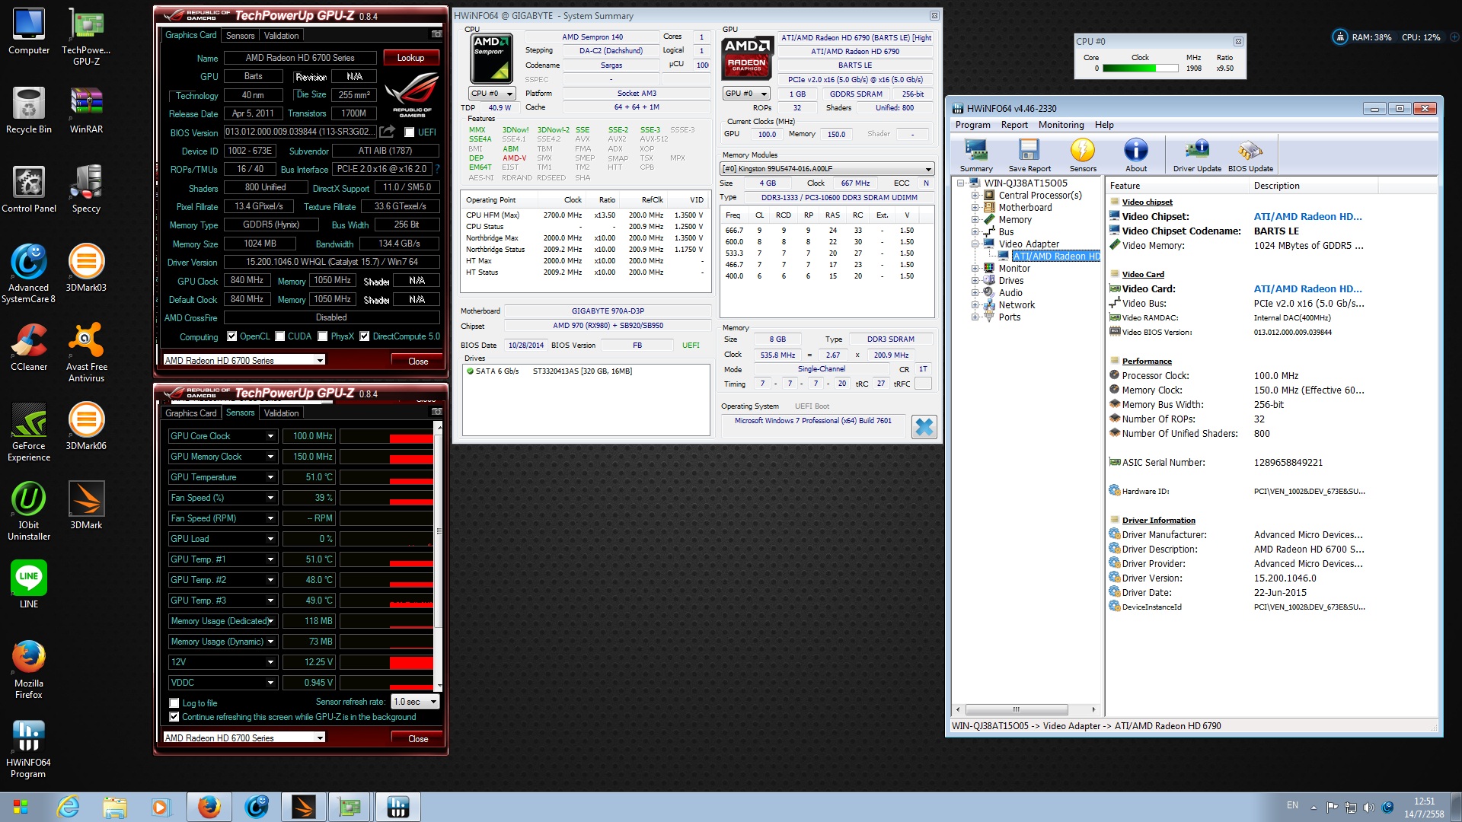Open the Monitoring menu in HWiNFO64
1462x822 pixels.
click(x=1060, y=125)
